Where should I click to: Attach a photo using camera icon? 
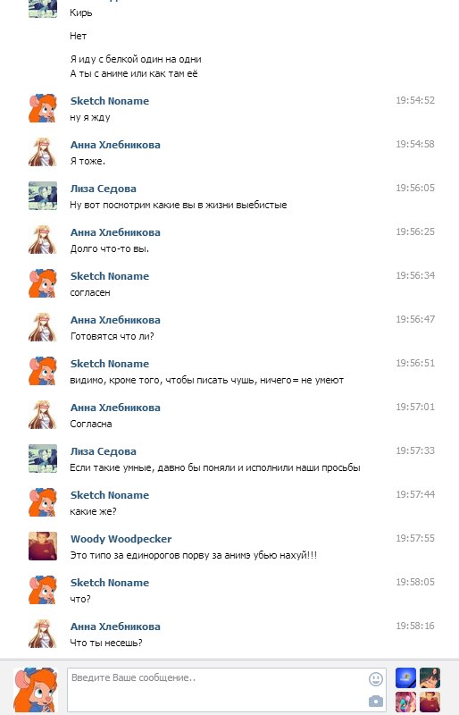coord(376,701)
